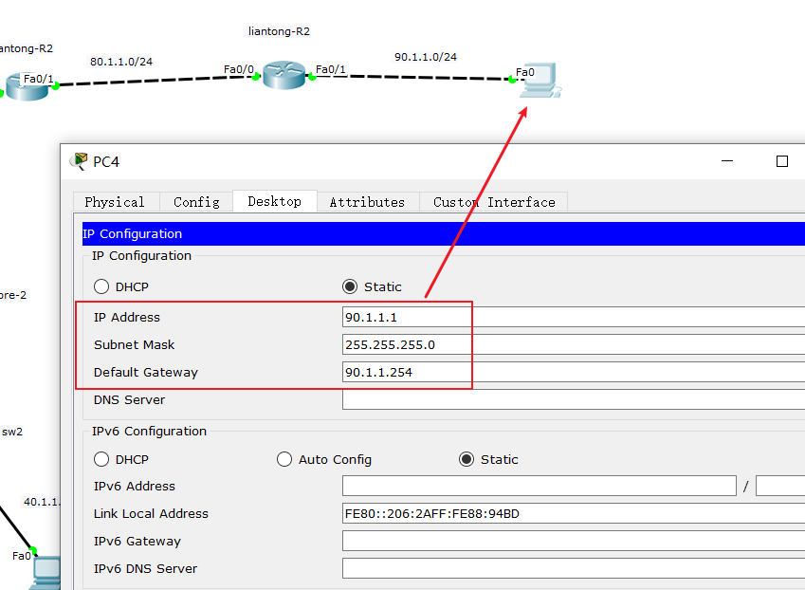This screenshot has height=590, width=805.
Task: Click the IPv6 prefix length field after slash
Action: pos(780,486)
